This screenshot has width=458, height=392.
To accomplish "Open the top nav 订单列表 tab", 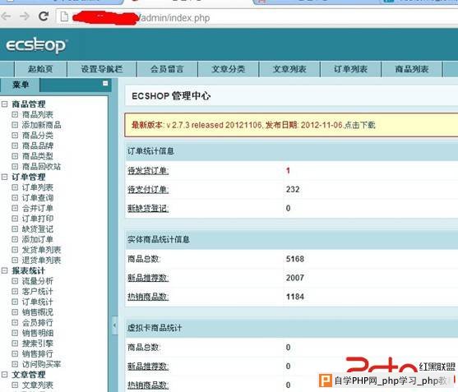I will click(x=350, y=69).
